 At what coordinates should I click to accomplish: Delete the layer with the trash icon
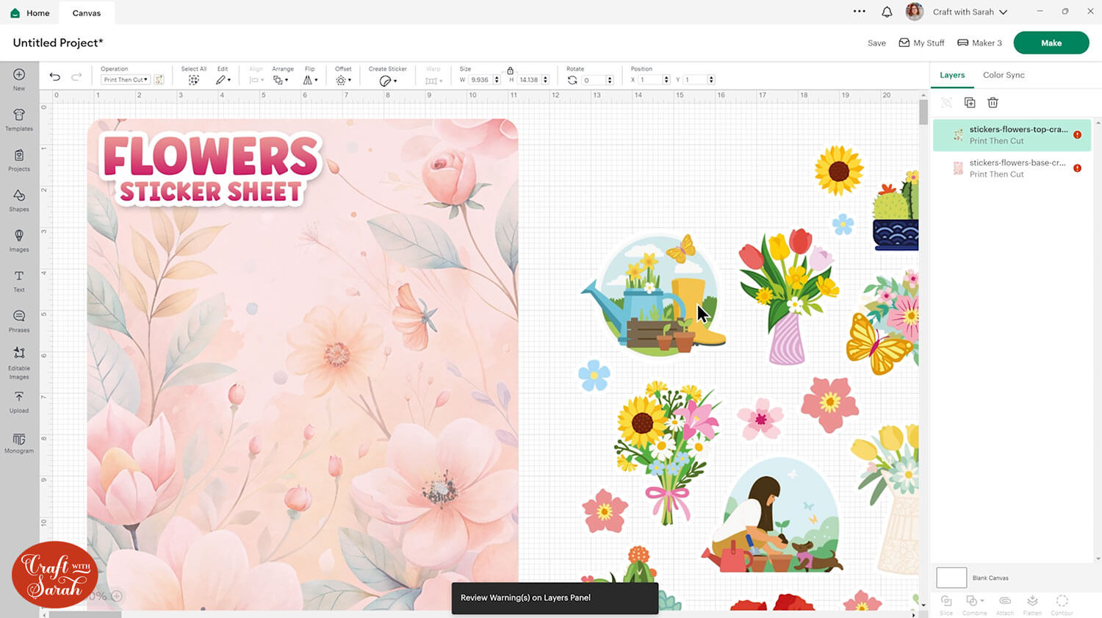pos(993,103)
